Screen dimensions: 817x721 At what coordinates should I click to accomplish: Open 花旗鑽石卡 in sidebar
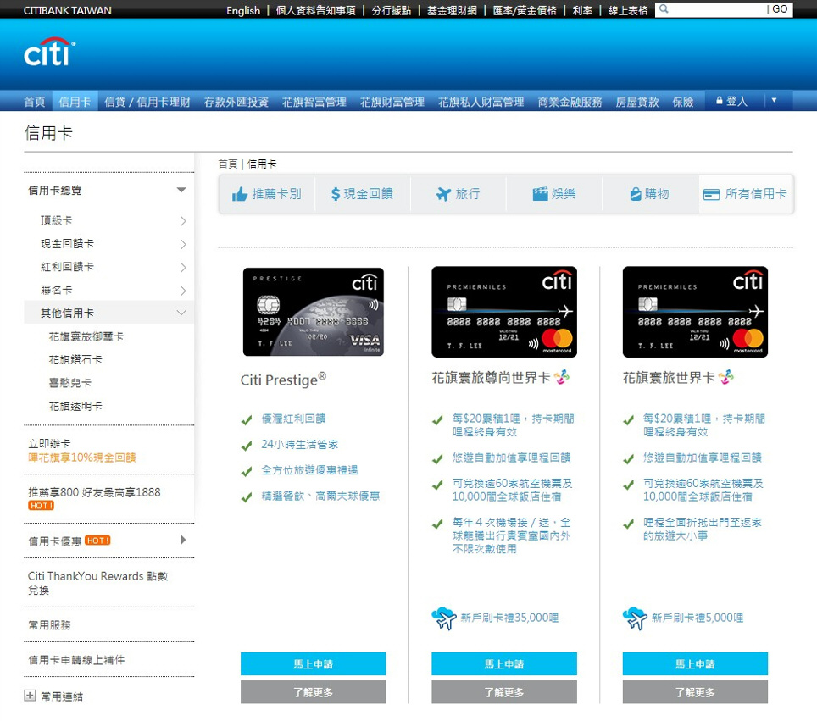pos(75,359)
